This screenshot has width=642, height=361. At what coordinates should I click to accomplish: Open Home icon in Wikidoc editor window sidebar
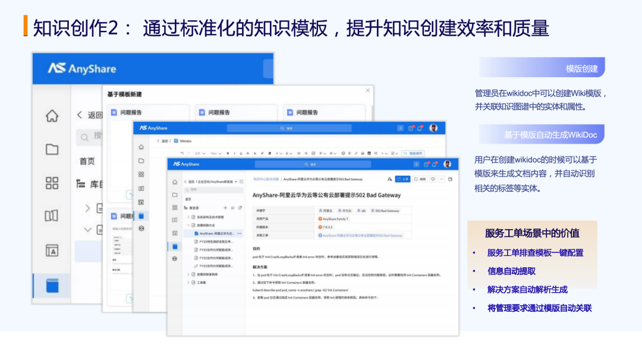(141, 147)
